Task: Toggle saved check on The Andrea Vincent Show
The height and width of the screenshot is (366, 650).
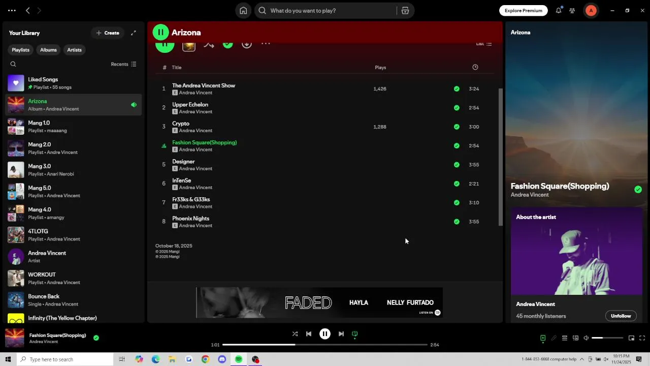Action: point(457,89)
